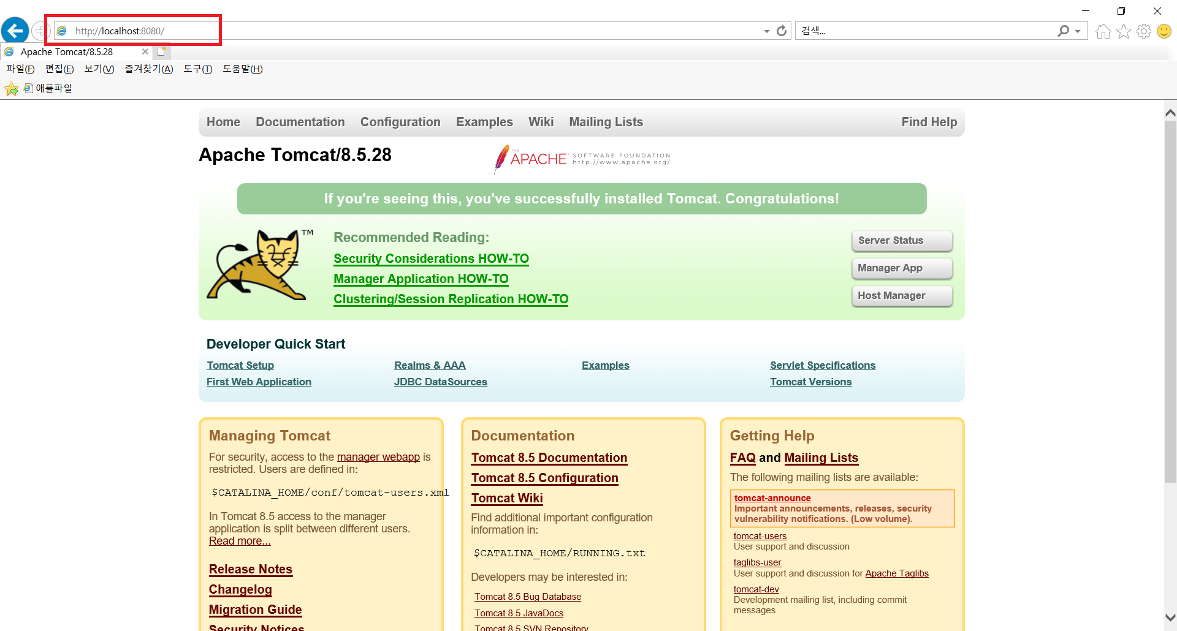Viewport: 1177px width, 631px height.
Task: Click the Server Status button
Action: (x=902, y=241)
